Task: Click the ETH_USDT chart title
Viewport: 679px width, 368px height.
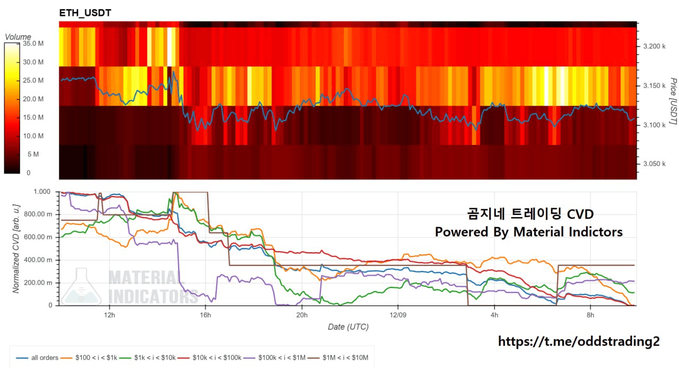Action: (85, 13)
